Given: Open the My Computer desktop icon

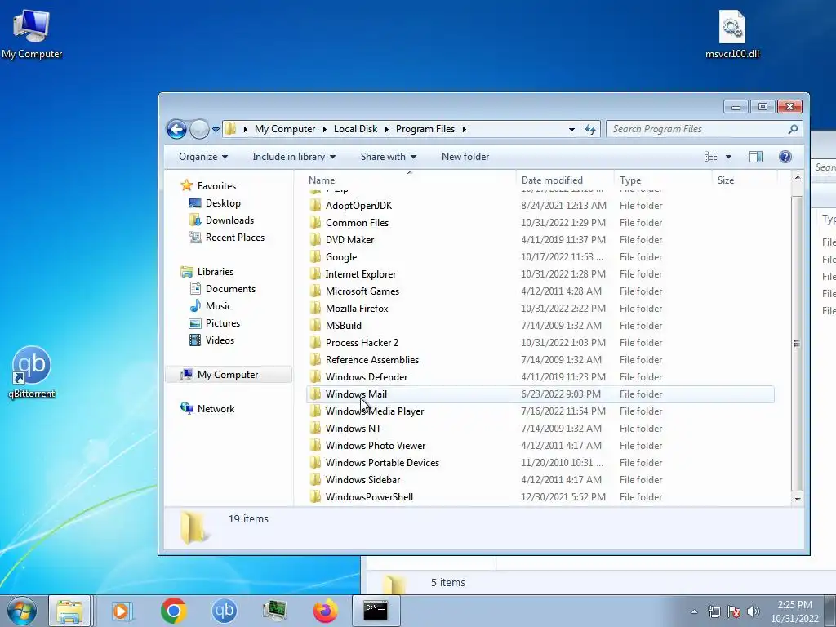Looking at the screenshot, I should click(x=32, y=33).
